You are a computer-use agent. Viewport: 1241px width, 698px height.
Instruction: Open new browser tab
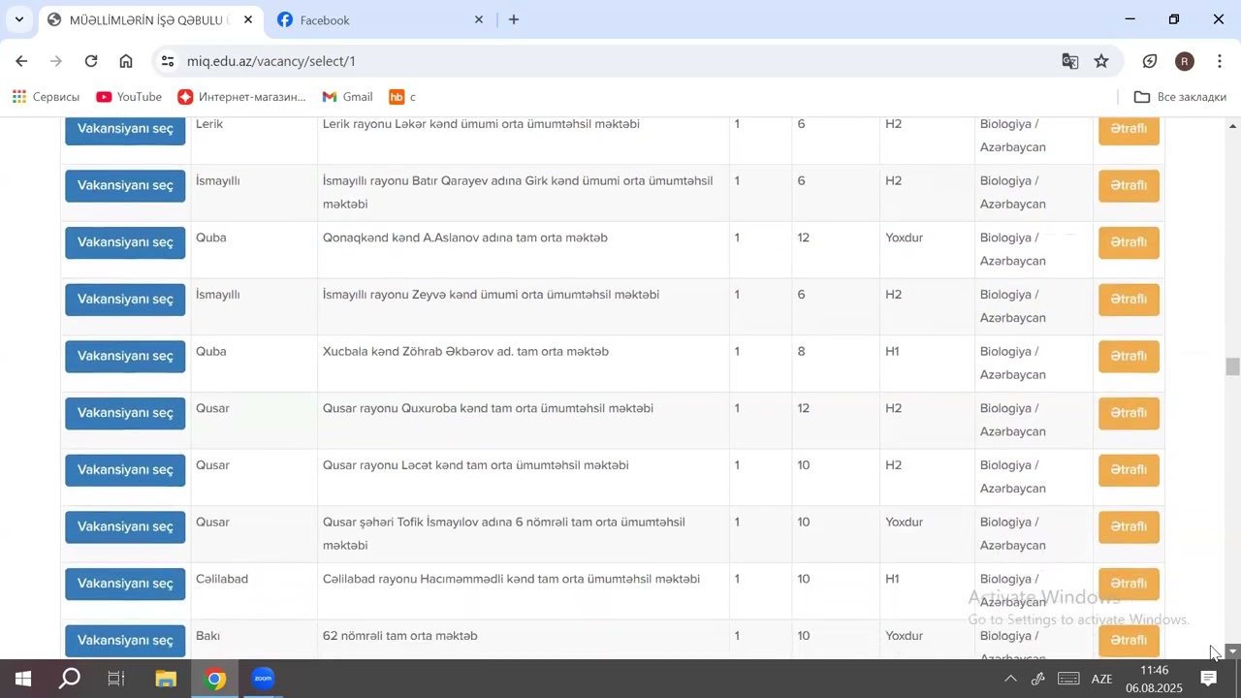[514, 19]
